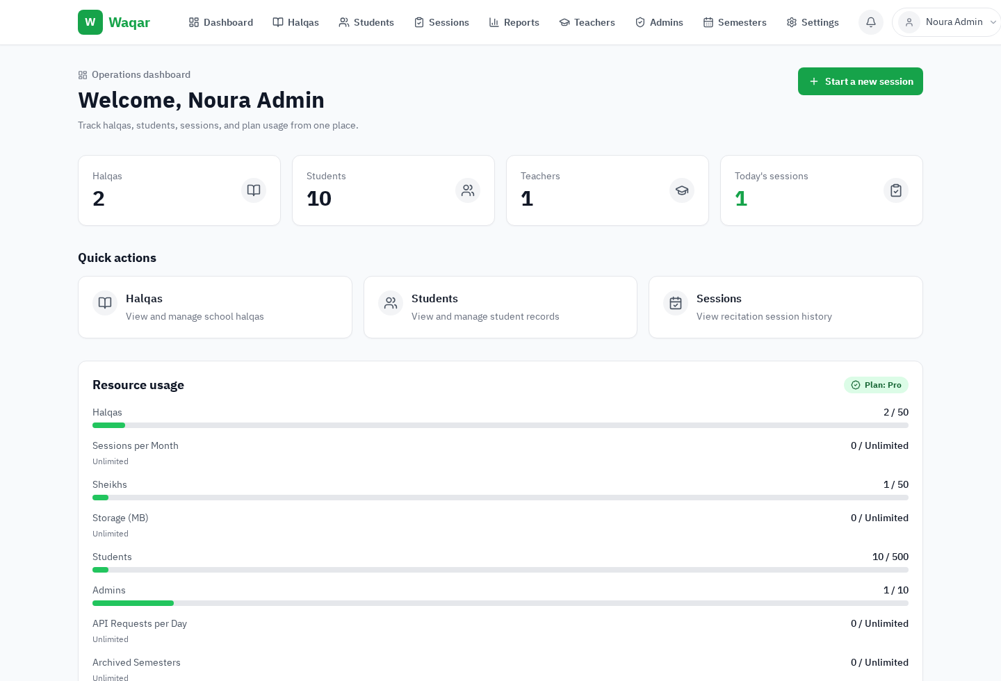This screenshot has width=1001, height=681.
Task: Click the graduation cap icon in Teachers card
Action: 682,190
